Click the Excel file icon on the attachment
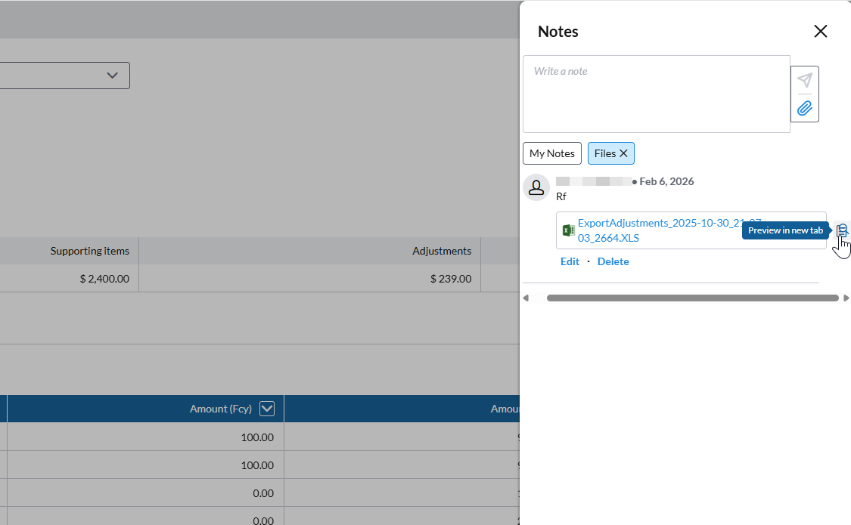The width and height of the screenshot is (851, 525). tap(569, 230)
